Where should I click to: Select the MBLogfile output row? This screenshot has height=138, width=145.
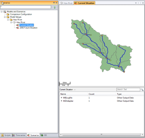click(102, 98)
